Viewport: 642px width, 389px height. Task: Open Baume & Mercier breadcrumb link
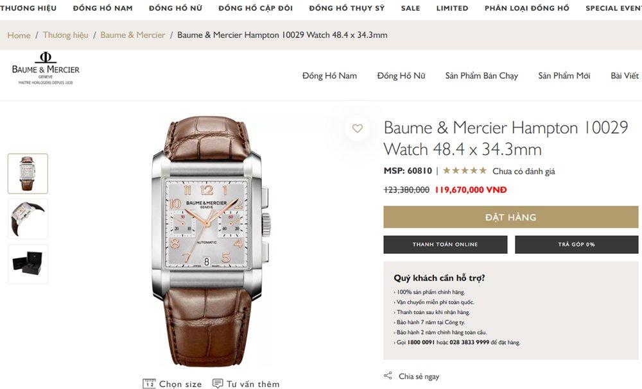click(x=133, y=35)
